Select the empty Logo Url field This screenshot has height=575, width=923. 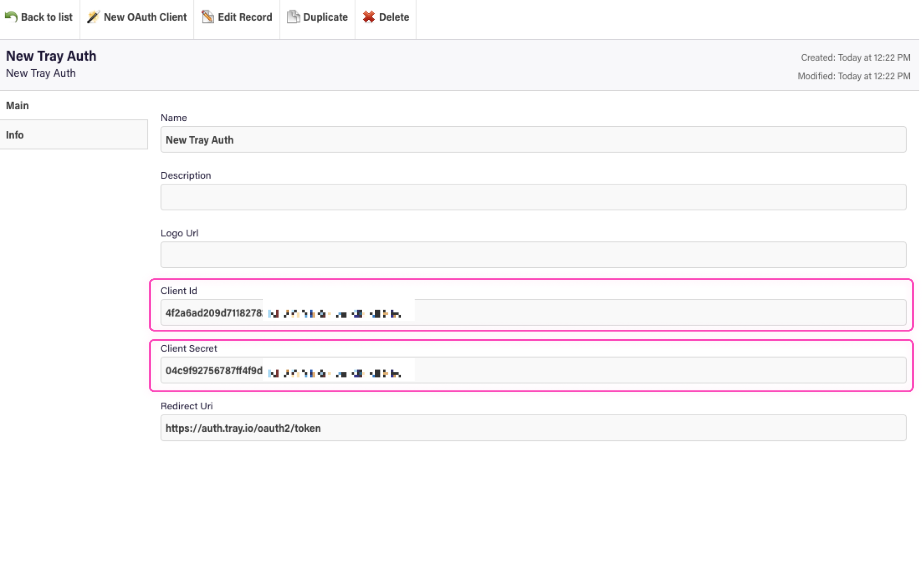point(533,255)
